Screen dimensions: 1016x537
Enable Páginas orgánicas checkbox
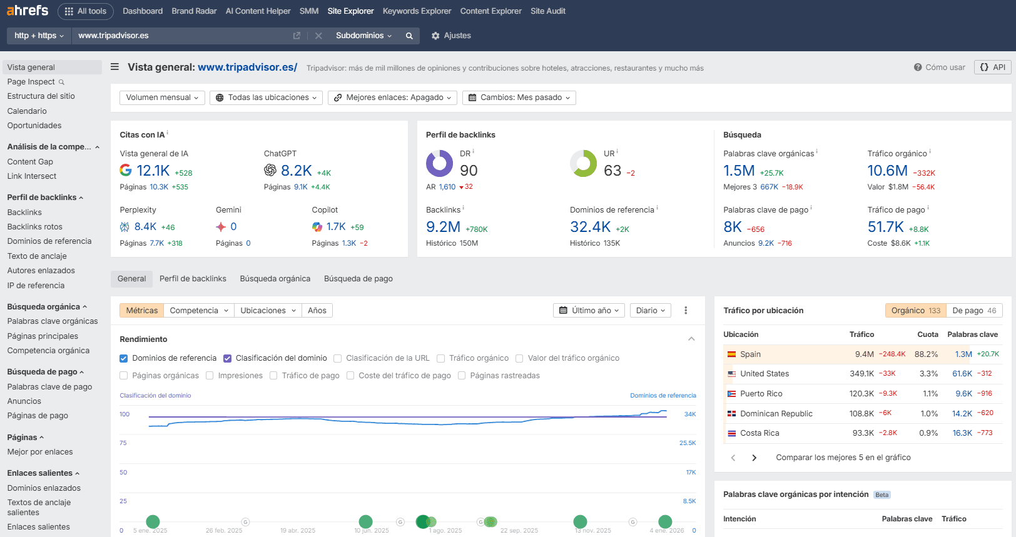(x=124, y=376)
